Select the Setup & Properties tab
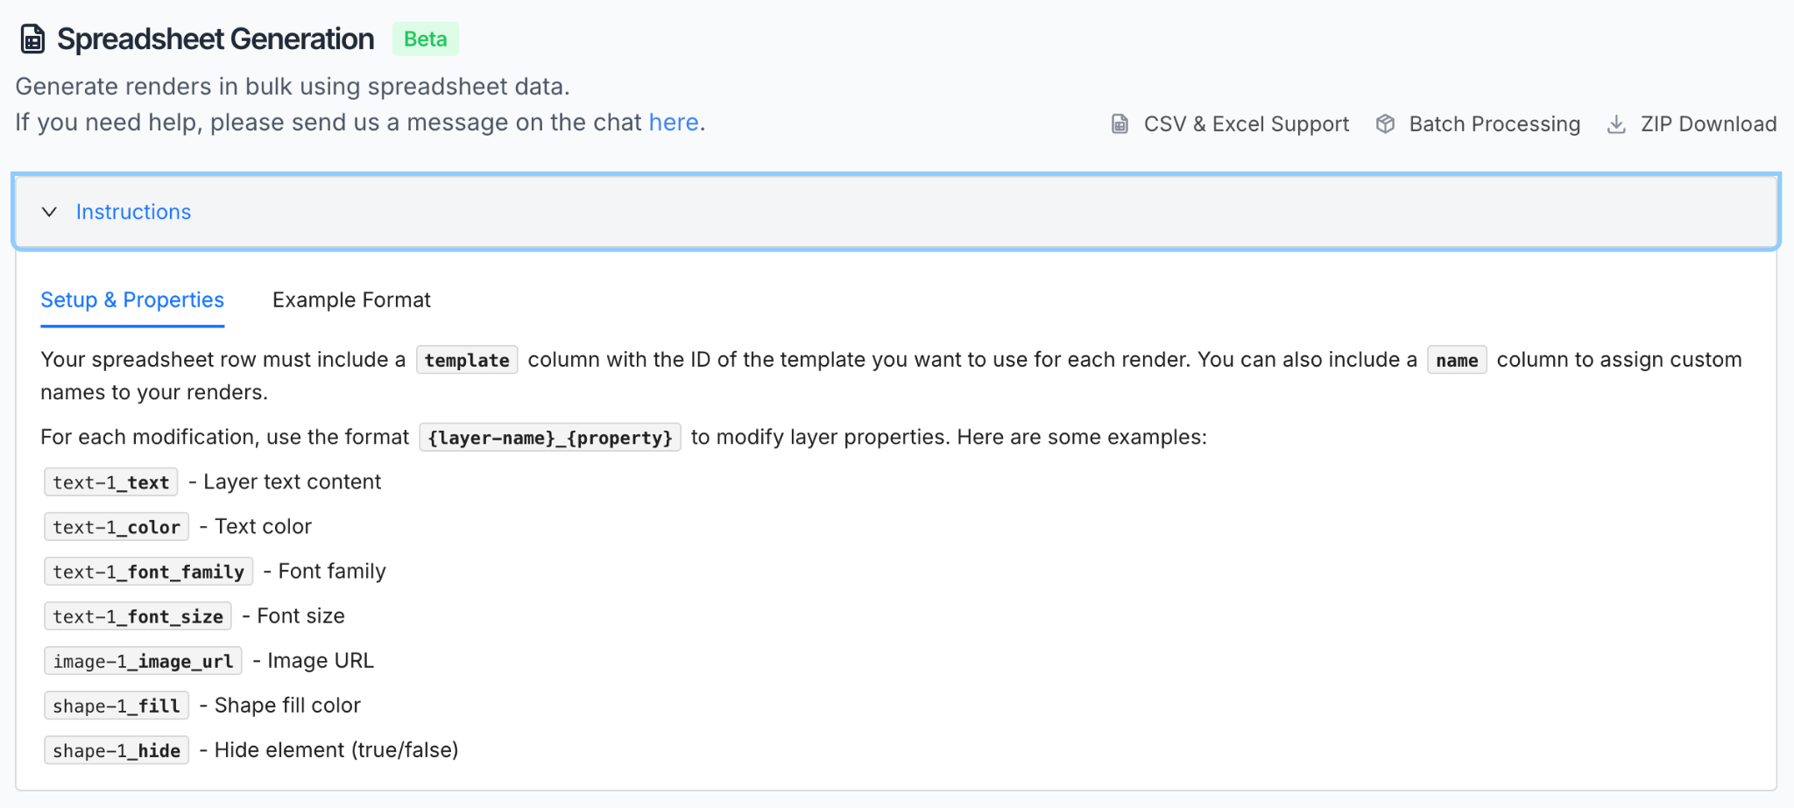The width and height of the screenshot is (1794, 808). 131,299
